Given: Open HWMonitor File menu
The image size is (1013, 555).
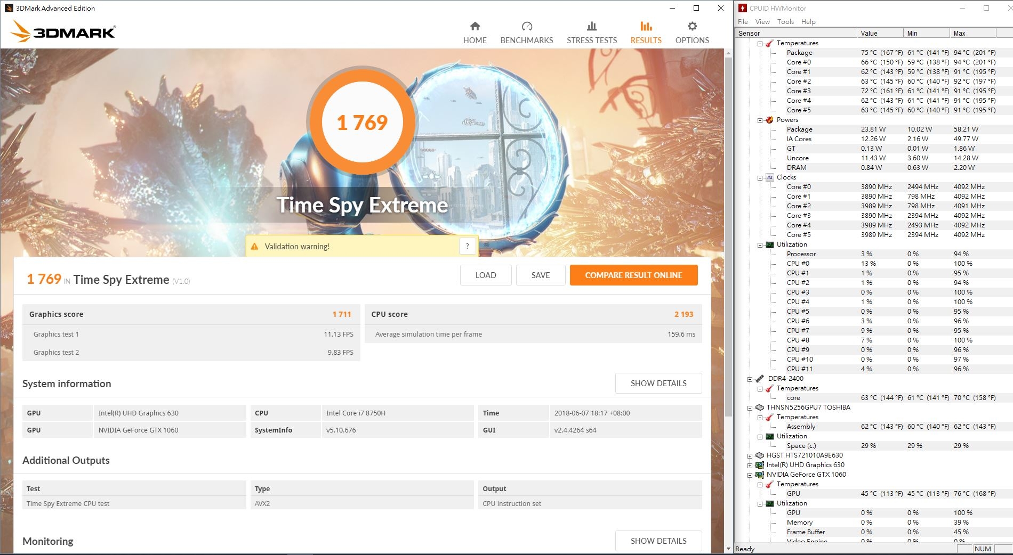Looking at the screenshot, I should 743,22.
